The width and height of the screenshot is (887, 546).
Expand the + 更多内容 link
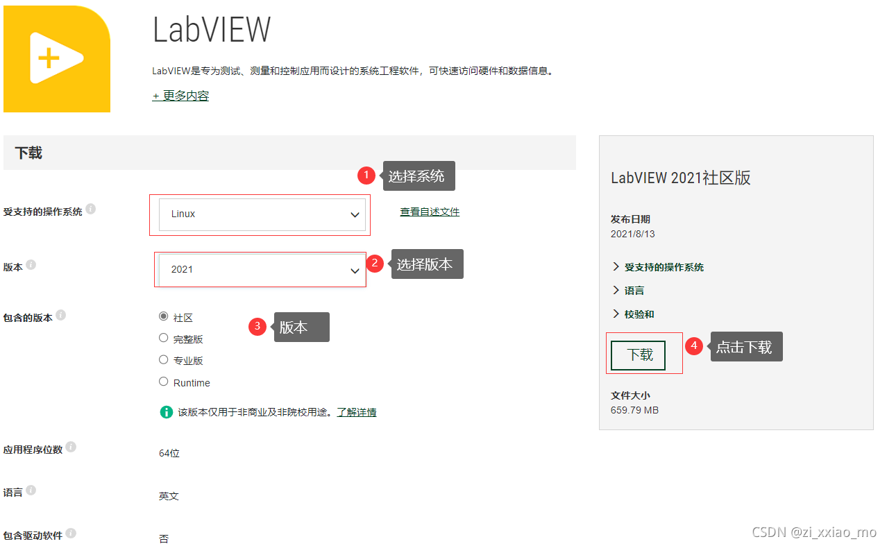180,96
